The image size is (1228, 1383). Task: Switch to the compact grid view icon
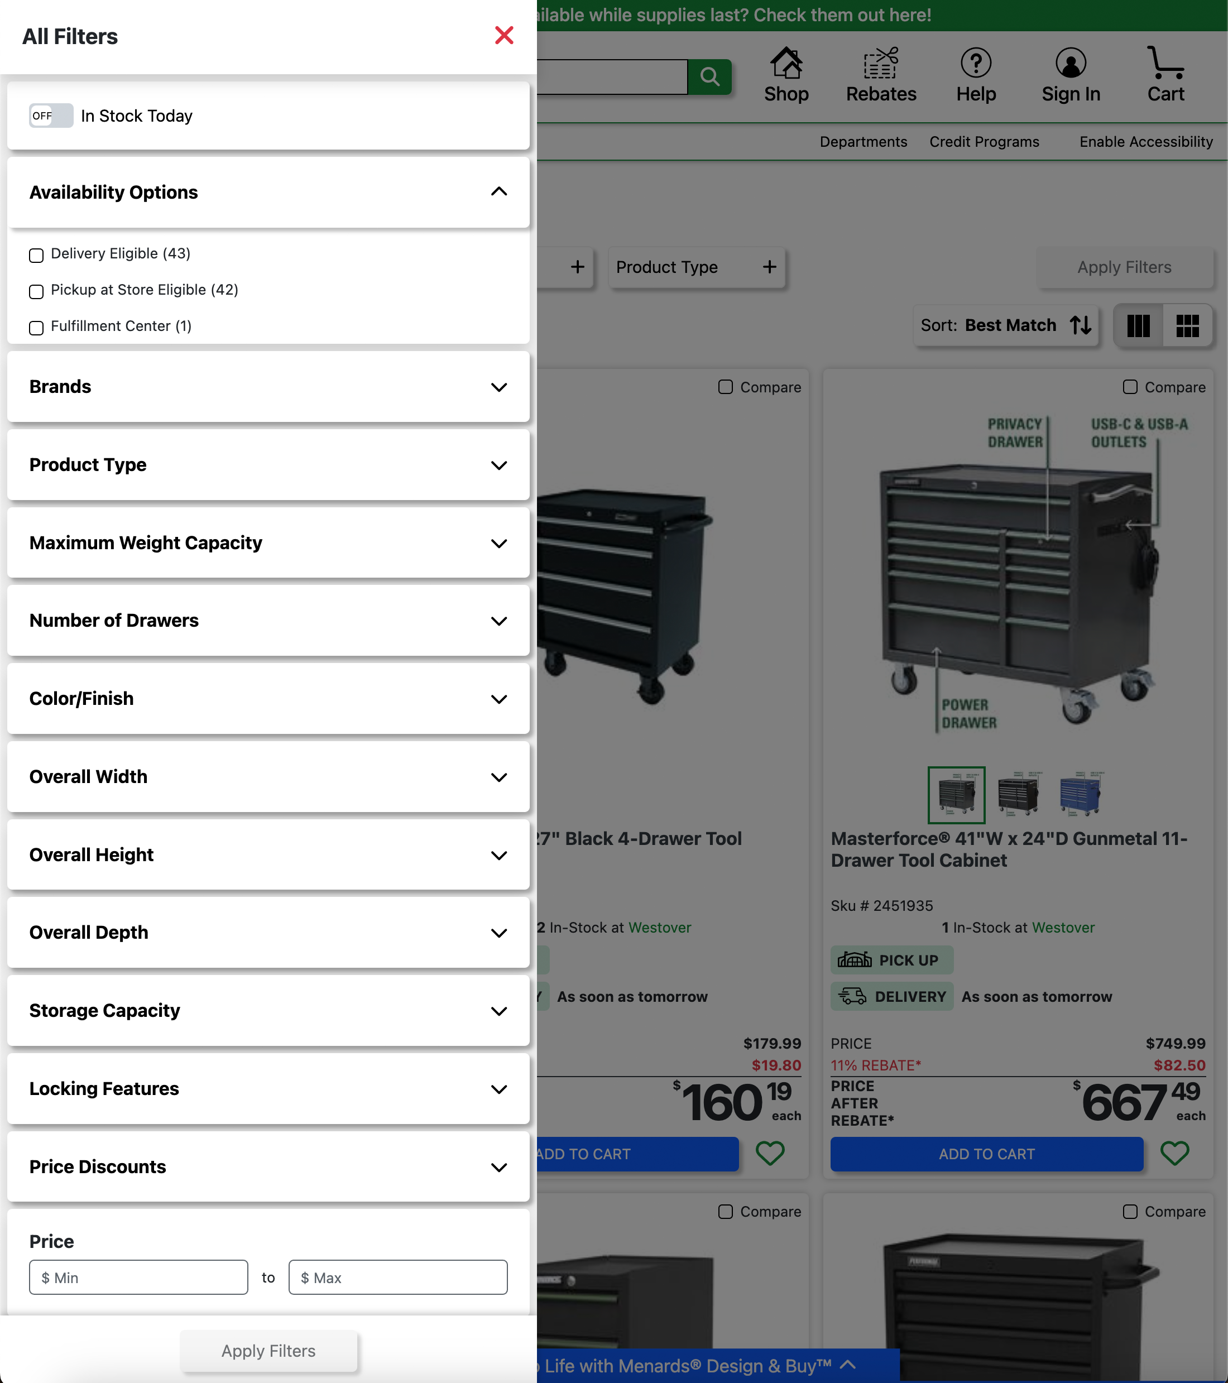[1187, 326]
